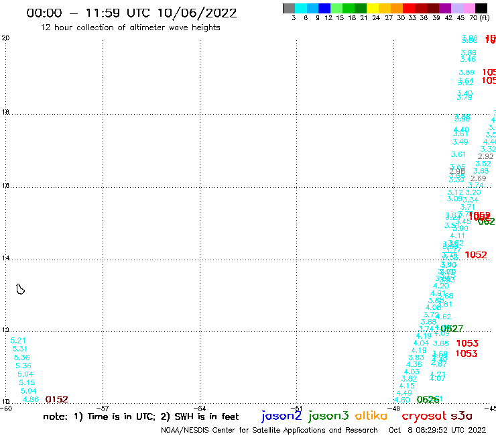Click the wave height value 4.15
This screenshot has height=436, width=496.
407,386
